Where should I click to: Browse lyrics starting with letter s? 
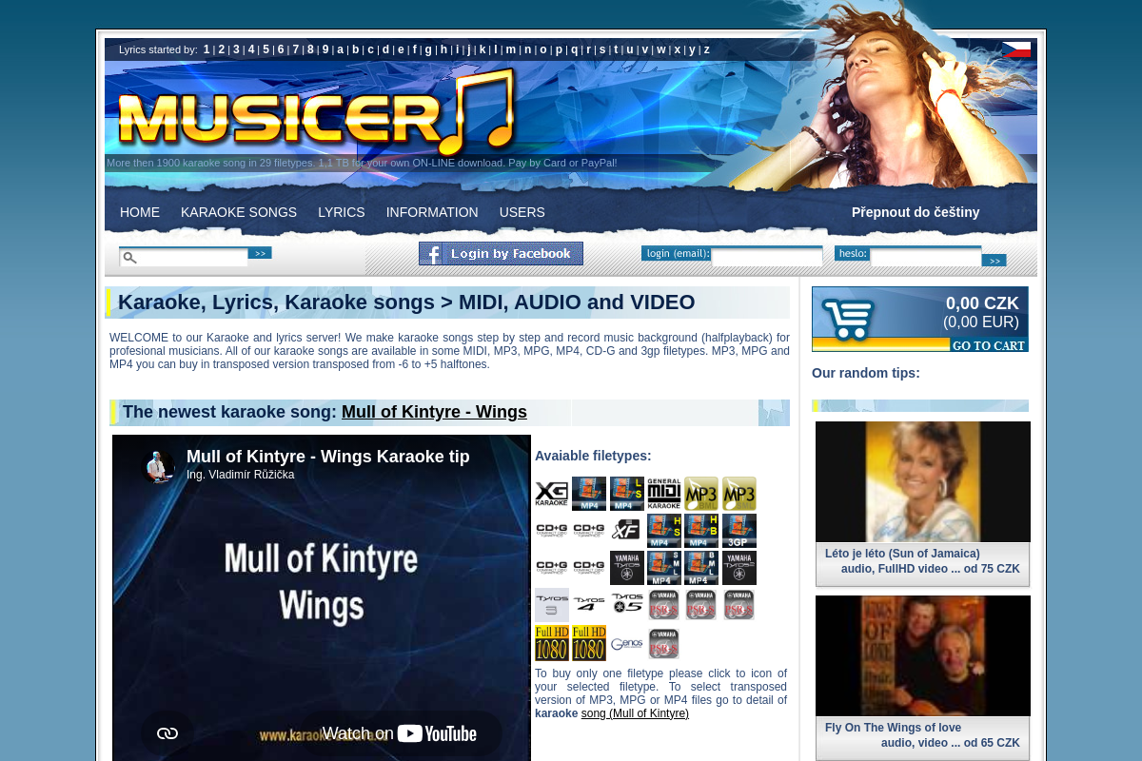pyautogui.click(x=602, y=49)
